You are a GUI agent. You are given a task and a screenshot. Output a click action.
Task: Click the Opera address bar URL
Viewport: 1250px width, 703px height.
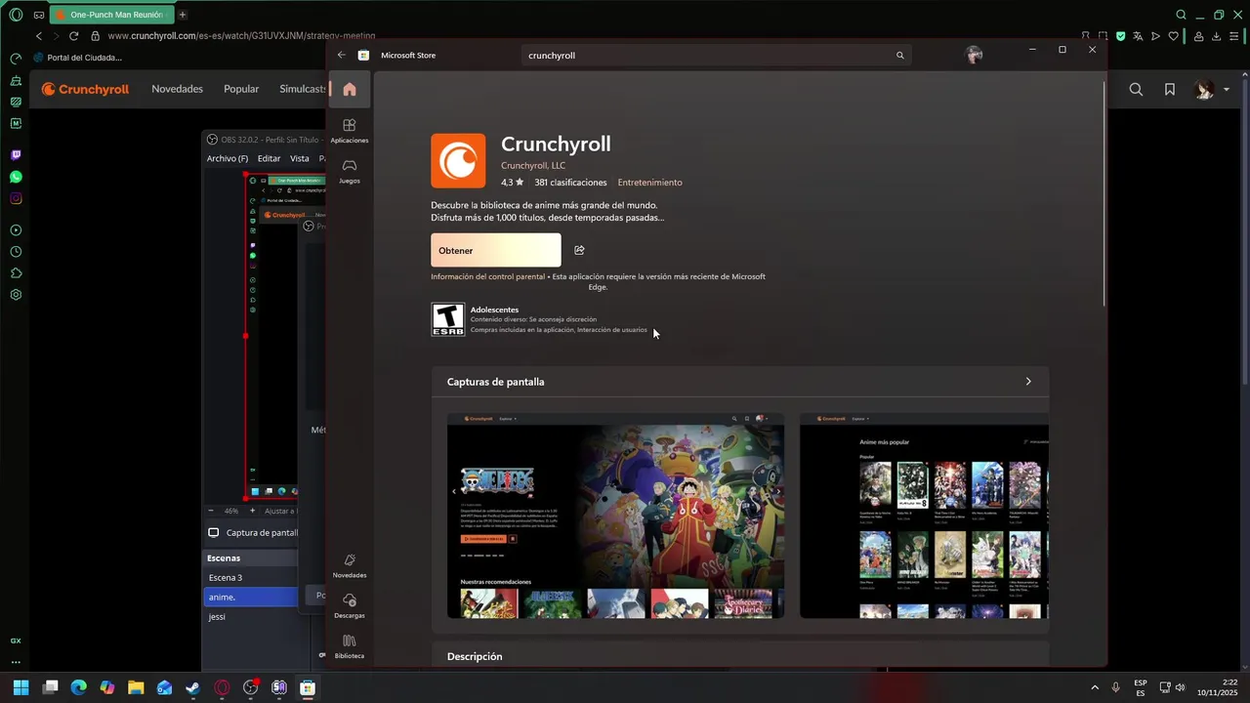241,36
